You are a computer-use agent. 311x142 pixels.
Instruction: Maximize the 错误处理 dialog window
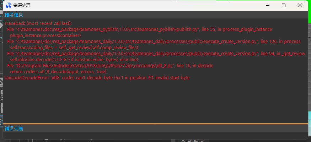(x=284, y=5)
